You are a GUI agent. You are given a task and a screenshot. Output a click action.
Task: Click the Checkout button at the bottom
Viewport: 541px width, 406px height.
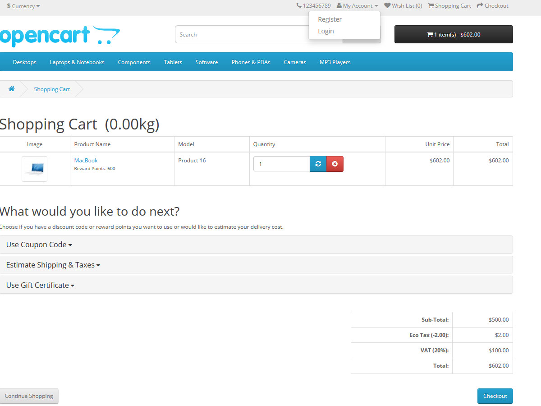pos(495,396)
